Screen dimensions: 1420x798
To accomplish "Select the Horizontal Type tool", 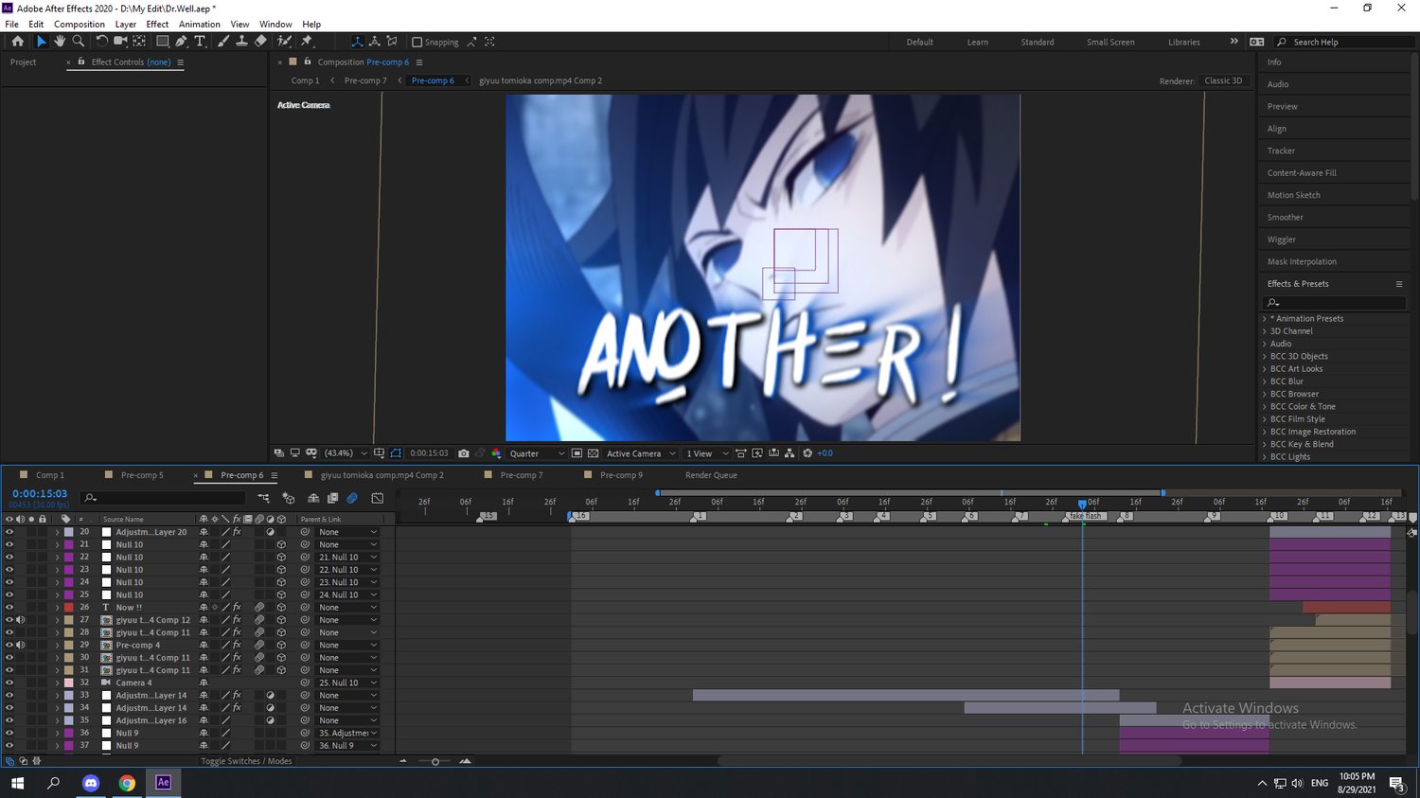I will click(200, 42).
